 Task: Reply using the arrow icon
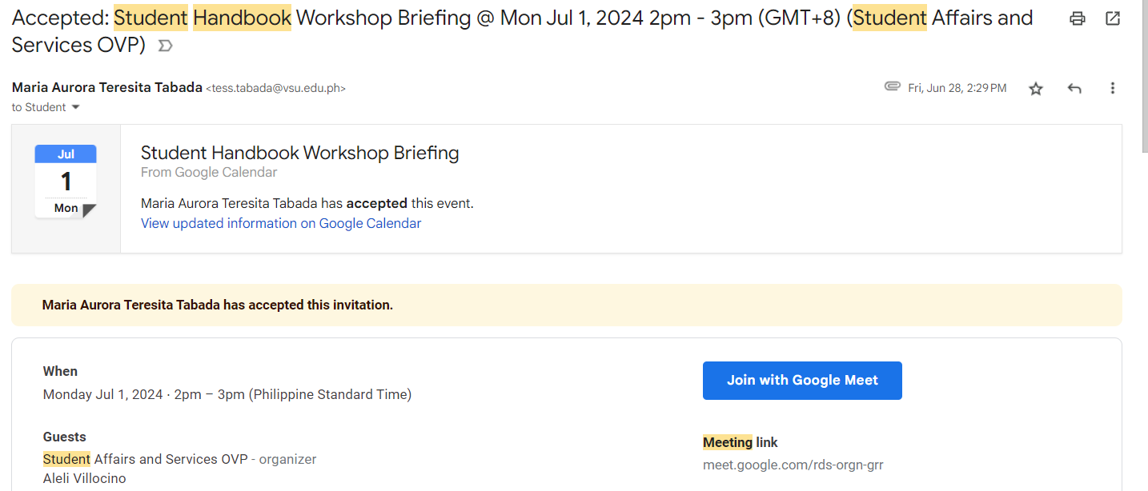point(1074,89)
